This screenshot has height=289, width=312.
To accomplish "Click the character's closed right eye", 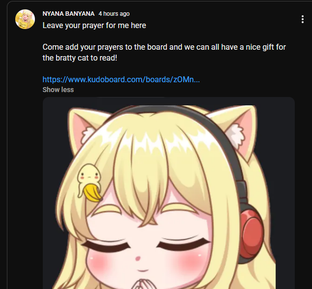I will click(183, 244).
